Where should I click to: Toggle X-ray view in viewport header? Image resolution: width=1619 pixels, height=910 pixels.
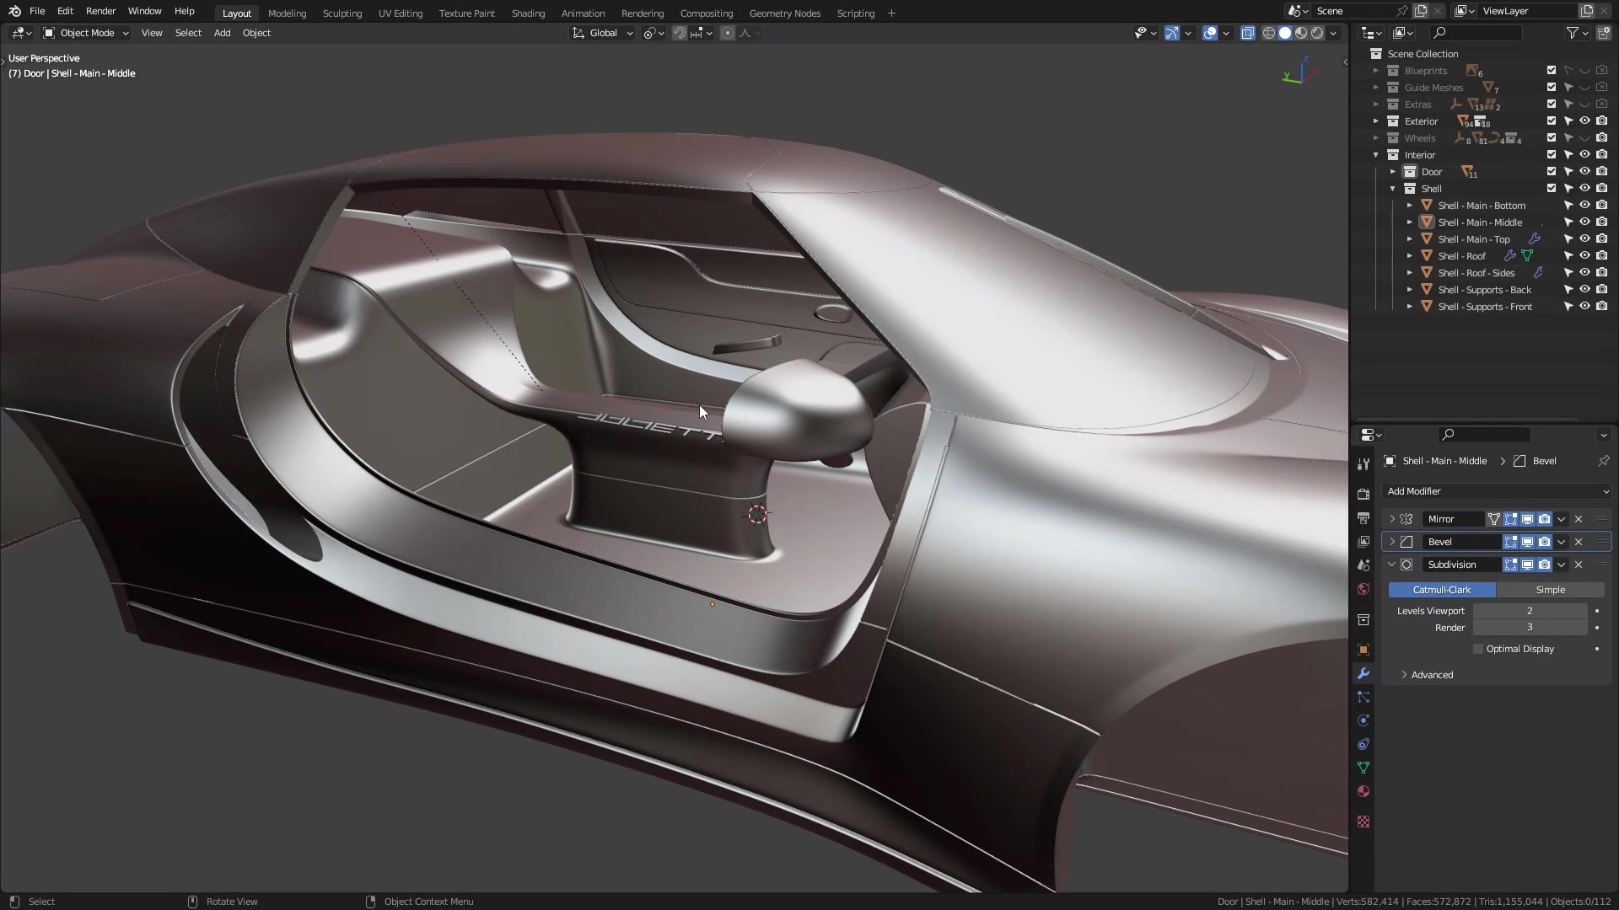[1247, 33]
